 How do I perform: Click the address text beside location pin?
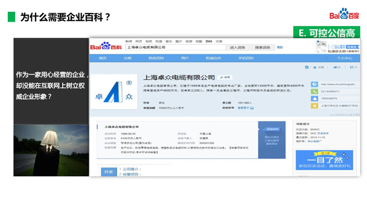click(x=339, y=106)
